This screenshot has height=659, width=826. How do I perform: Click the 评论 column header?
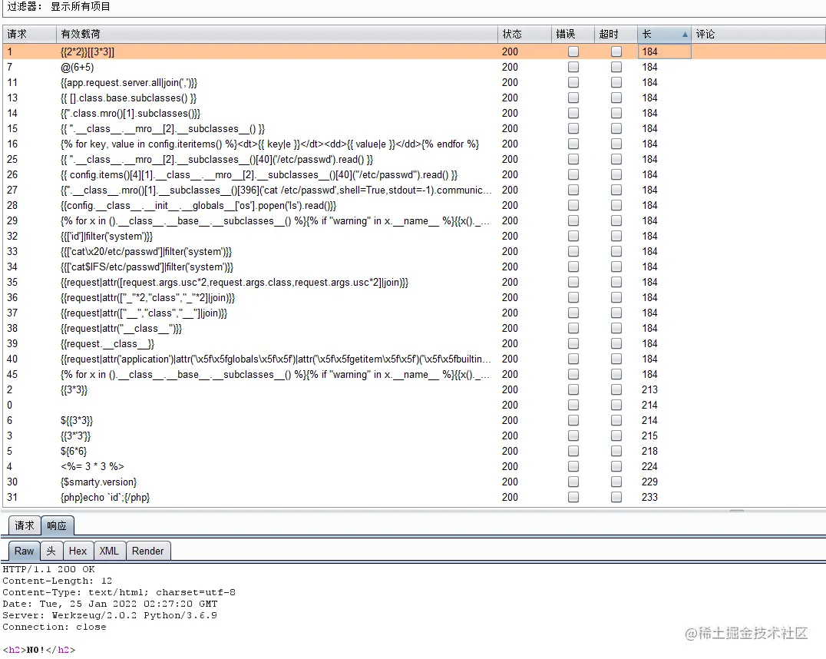pyautogui.click(x=758, y=35)
